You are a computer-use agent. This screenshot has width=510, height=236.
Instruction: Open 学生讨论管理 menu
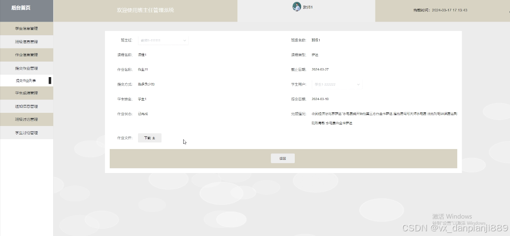click(26, 133)
